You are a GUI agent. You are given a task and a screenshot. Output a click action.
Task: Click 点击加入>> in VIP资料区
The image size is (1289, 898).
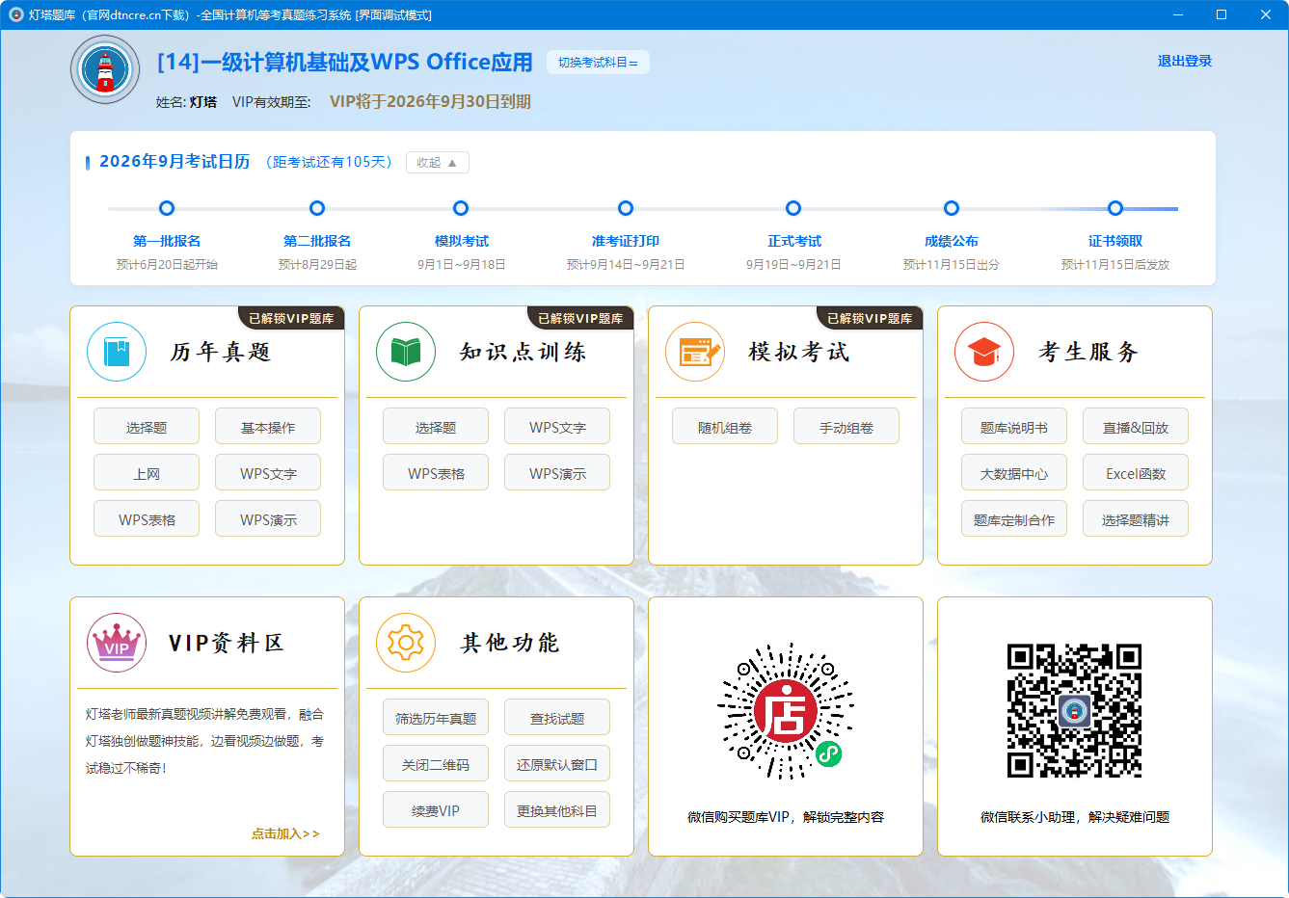click(285, 833)
